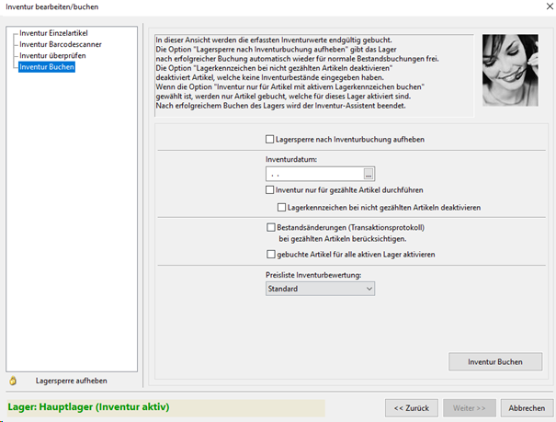Click the Inventur Buchen button

coord(495,361)
